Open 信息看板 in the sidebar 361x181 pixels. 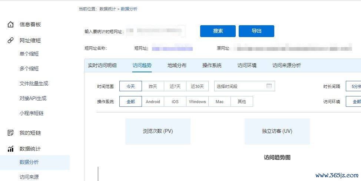point(30,24)
